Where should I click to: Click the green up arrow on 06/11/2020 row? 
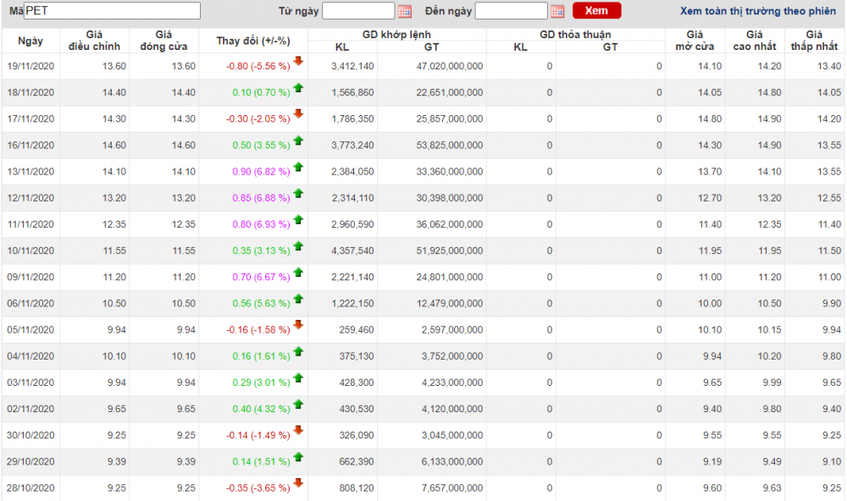[x=298, y=298]
